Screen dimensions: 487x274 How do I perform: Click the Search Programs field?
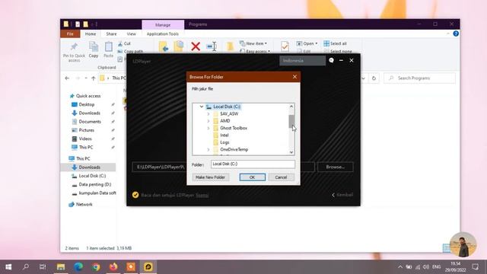pos(419,78)
